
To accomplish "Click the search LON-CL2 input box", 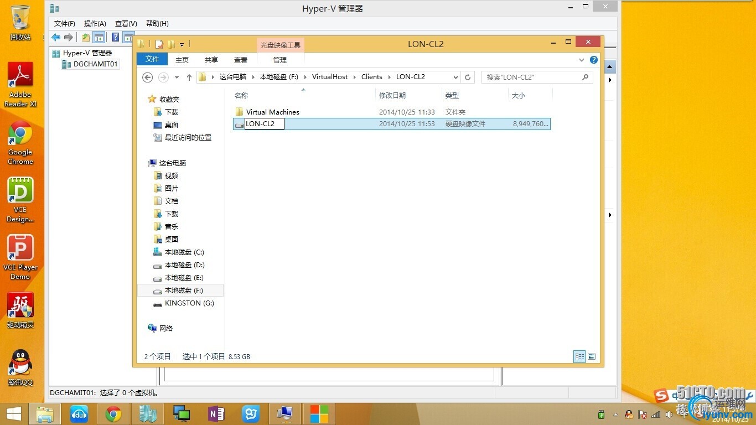I will tap(531, 77).
